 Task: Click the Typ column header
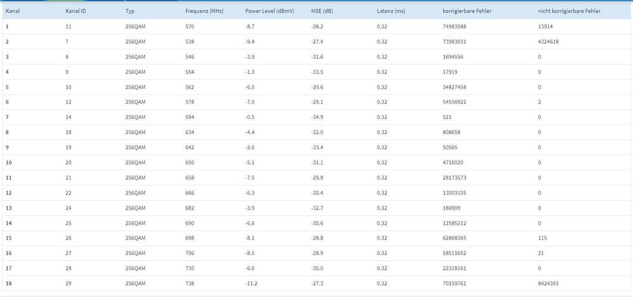pos(129,11)
